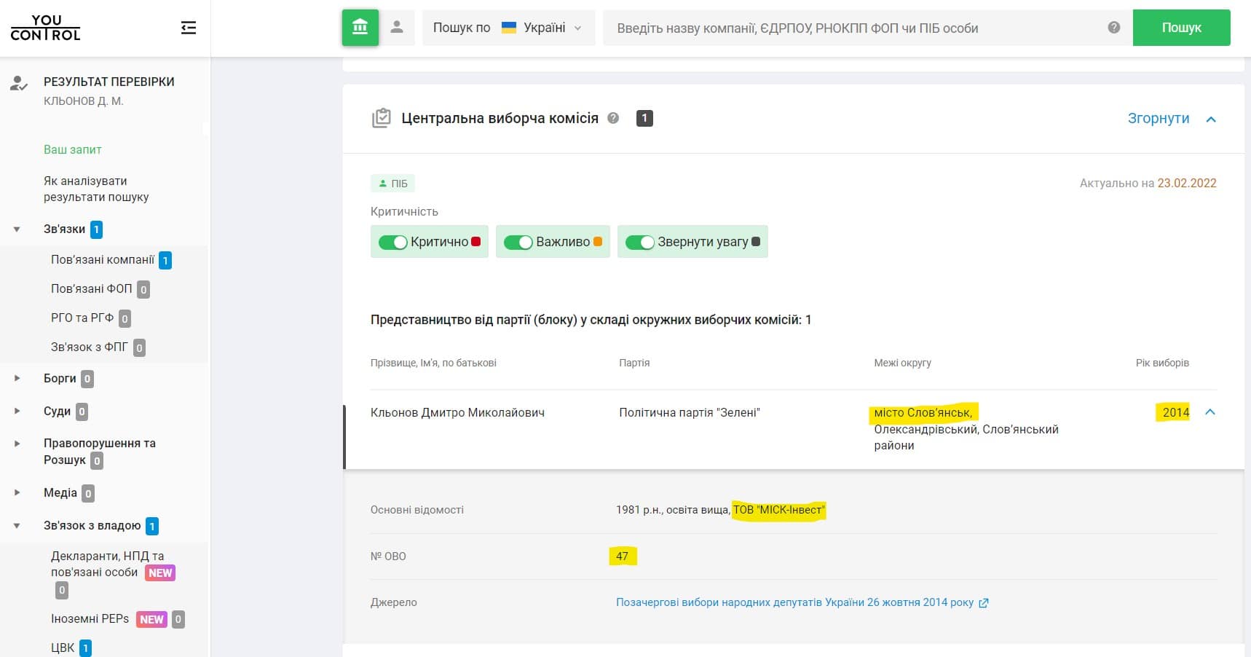
Task: Expand the Суди tree arrow
Action: [17, 412]
